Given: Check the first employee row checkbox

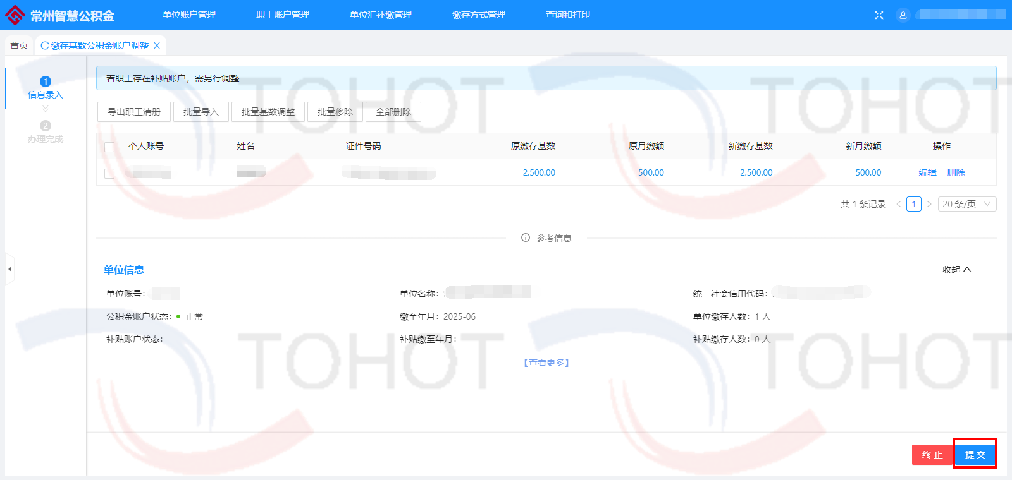Looking at the screenshot, I should [109, 173].
